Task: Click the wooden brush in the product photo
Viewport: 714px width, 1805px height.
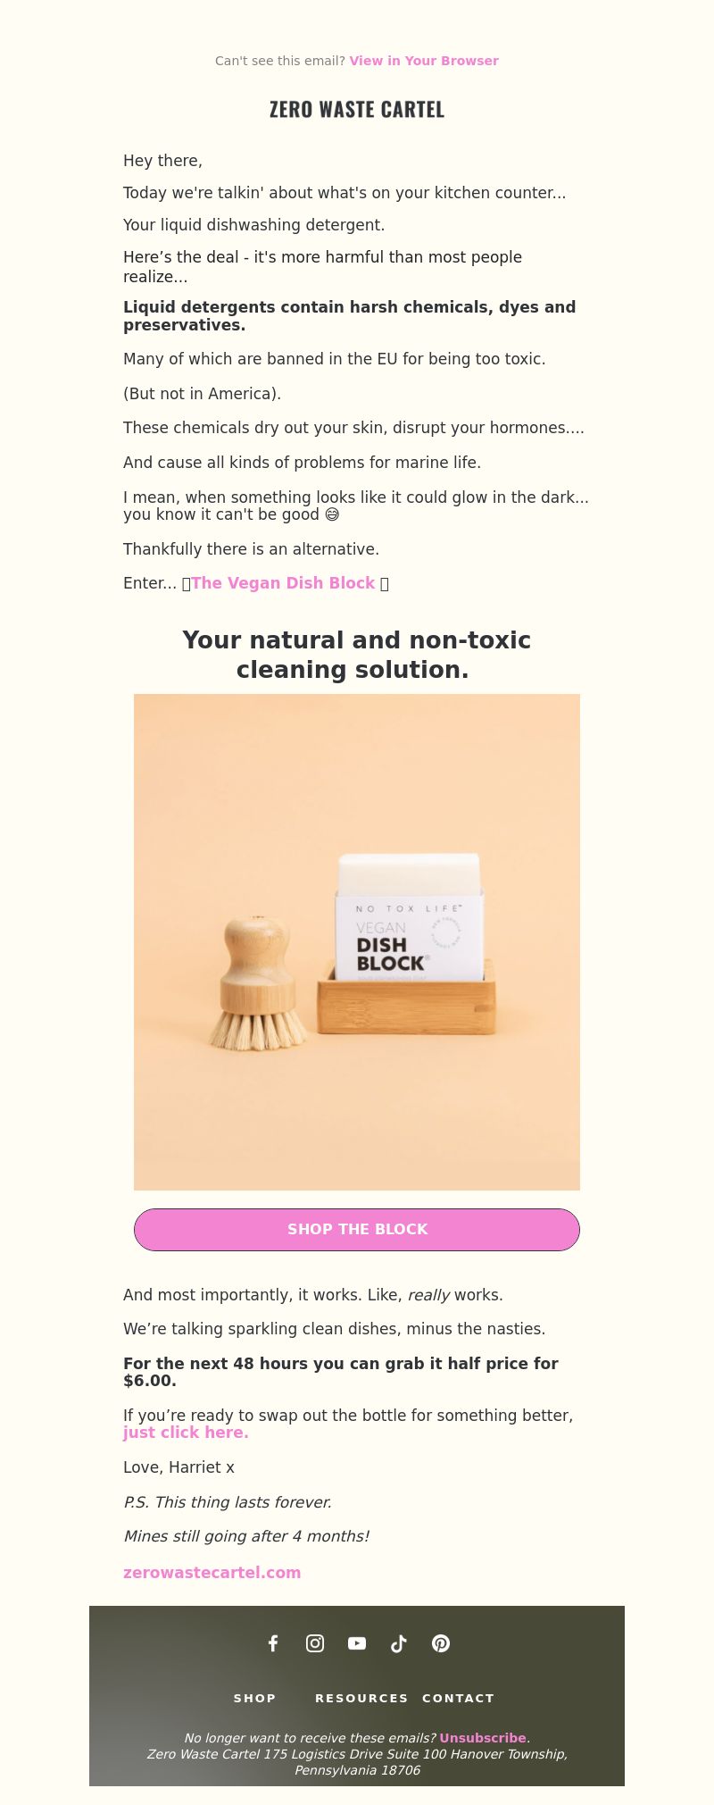Action: [258, 982]
